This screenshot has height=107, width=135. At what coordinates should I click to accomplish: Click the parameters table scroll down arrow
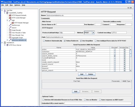tap(131, 71)
